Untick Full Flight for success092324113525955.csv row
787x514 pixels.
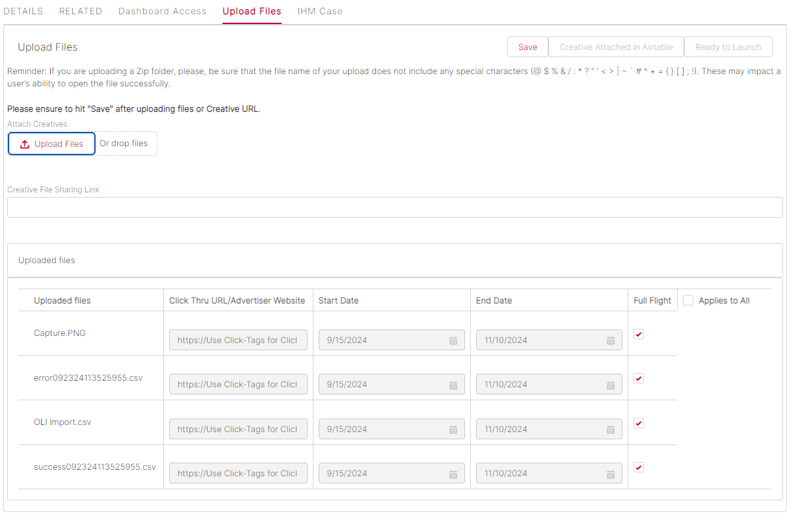click(x=639, y=467)
